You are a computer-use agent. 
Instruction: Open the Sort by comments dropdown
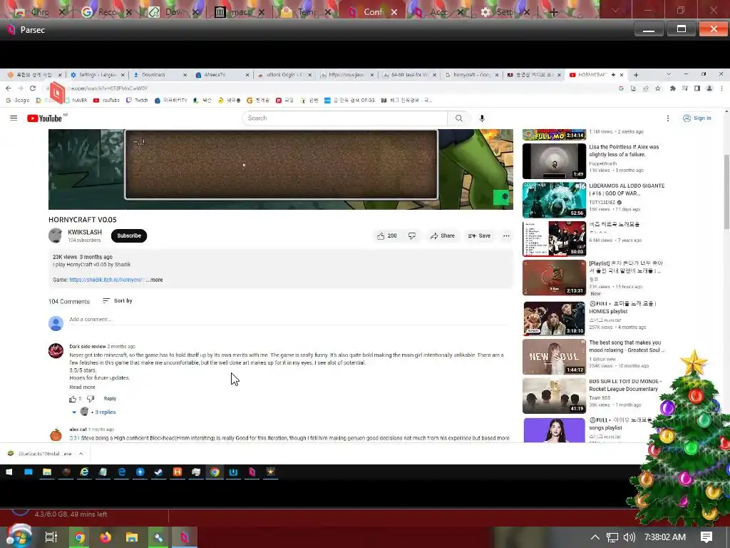(118, 301)
